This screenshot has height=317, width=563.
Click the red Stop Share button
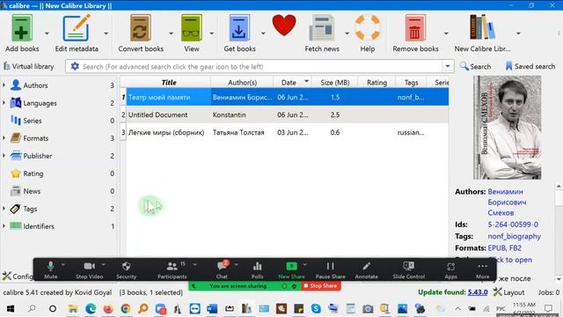[320, 286]
